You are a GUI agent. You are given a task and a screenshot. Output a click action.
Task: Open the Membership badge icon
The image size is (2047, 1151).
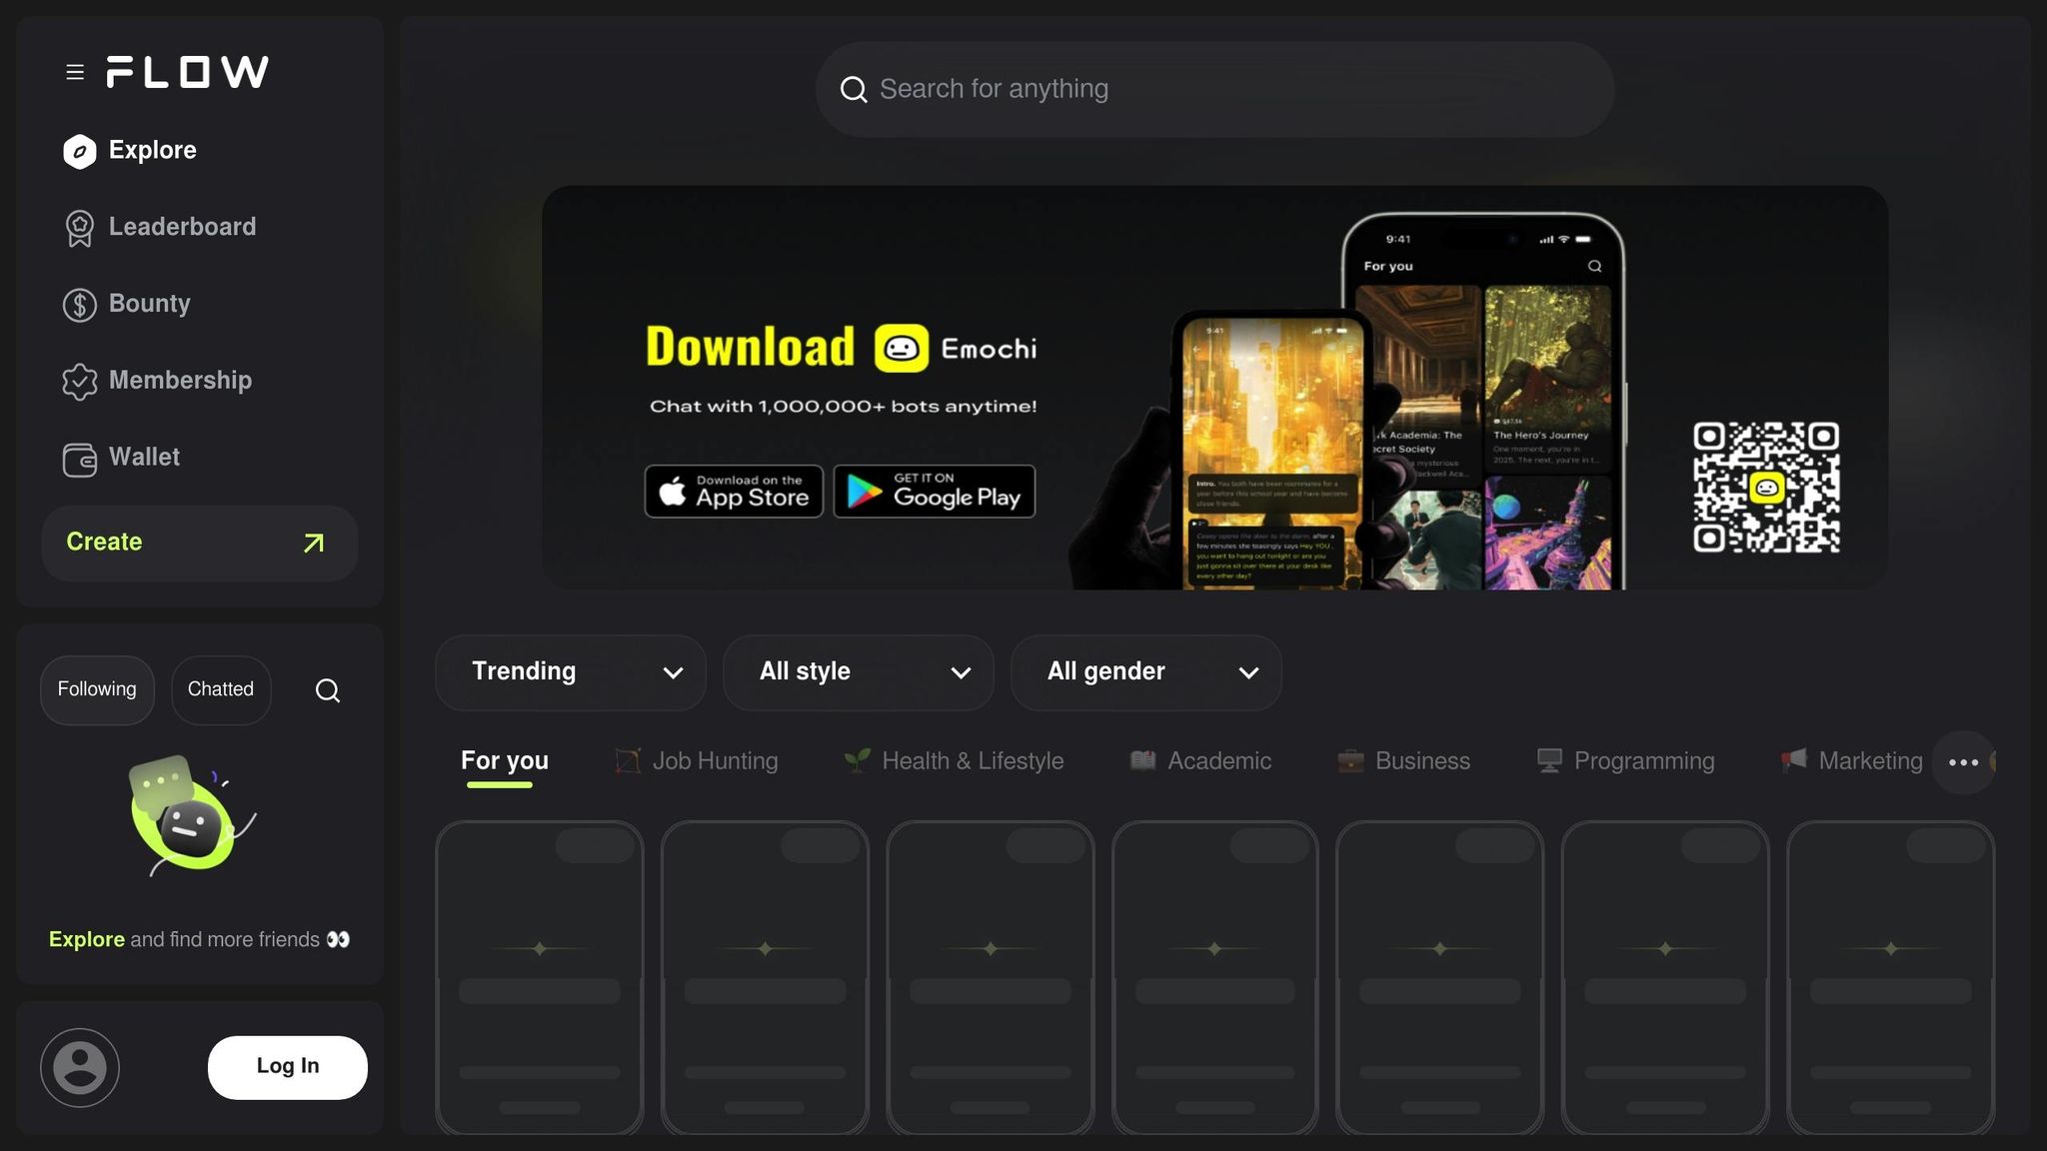pos(80,381)
